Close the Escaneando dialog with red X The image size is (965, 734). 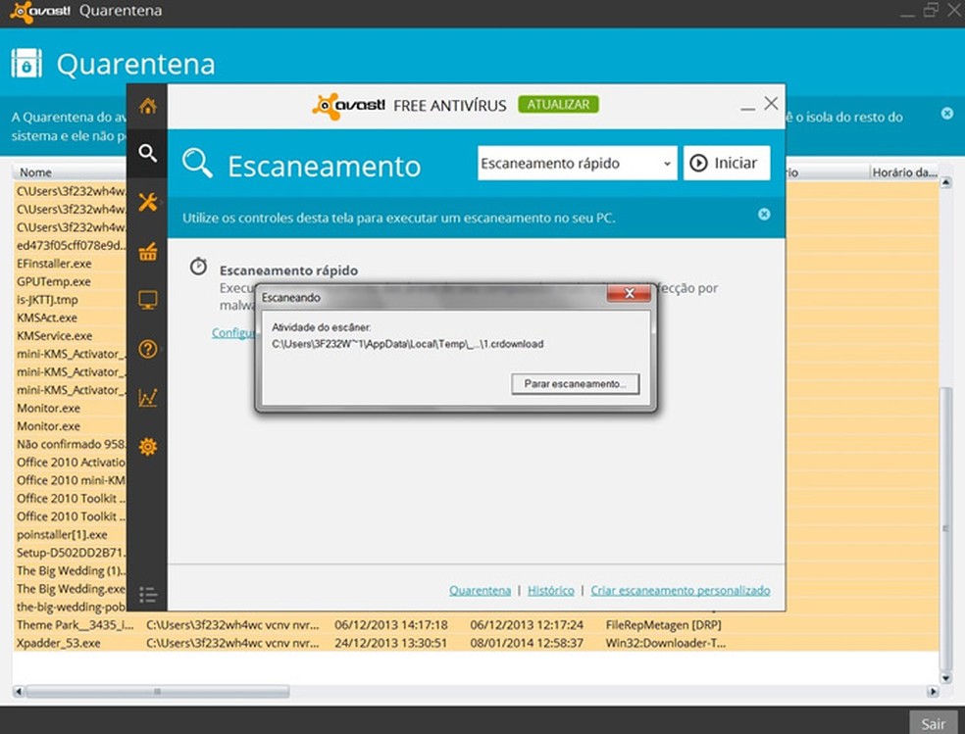(x=629, y=293)
